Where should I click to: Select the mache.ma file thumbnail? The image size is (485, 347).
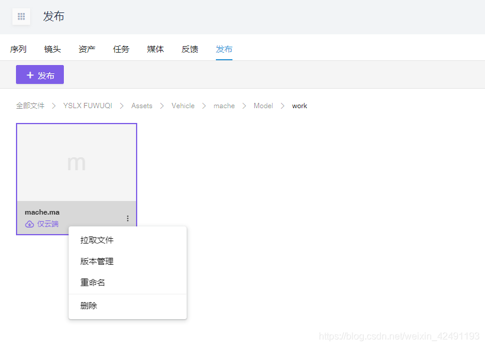pyautogui.click(x=76, y=163)
